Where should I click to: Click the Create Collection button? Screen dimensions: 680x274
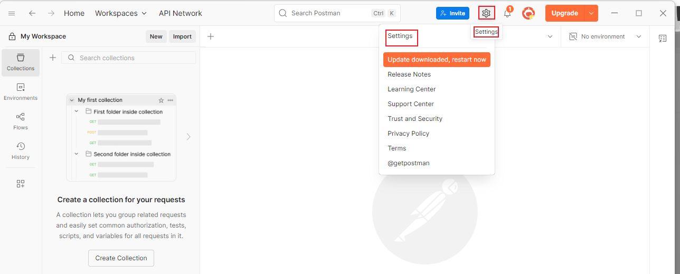121,258
